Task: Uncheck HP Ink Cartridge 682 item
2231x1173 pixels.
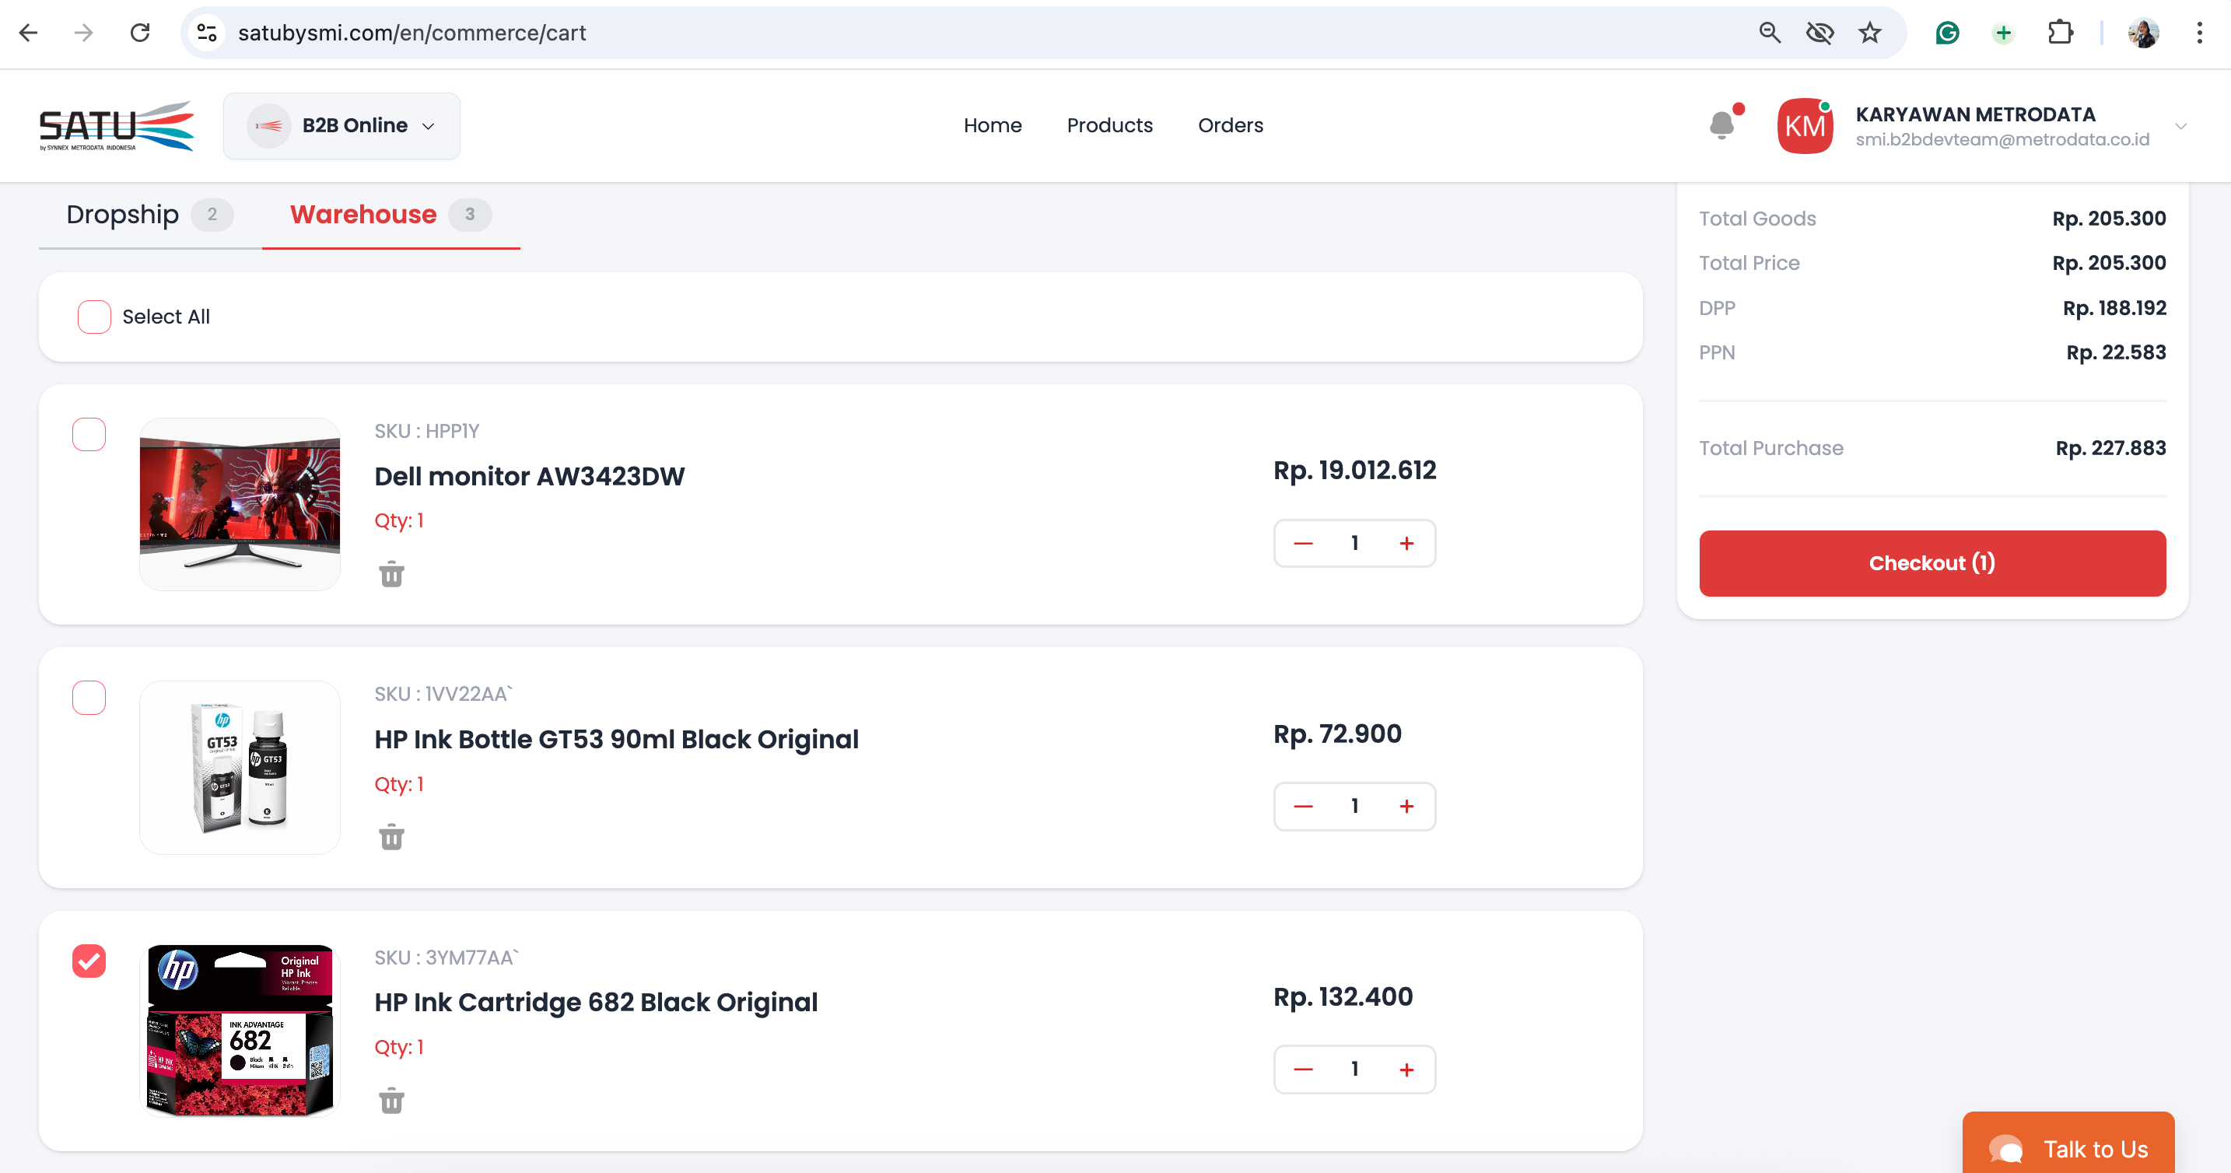Action: pyautogui.click(x=89, y=961)
